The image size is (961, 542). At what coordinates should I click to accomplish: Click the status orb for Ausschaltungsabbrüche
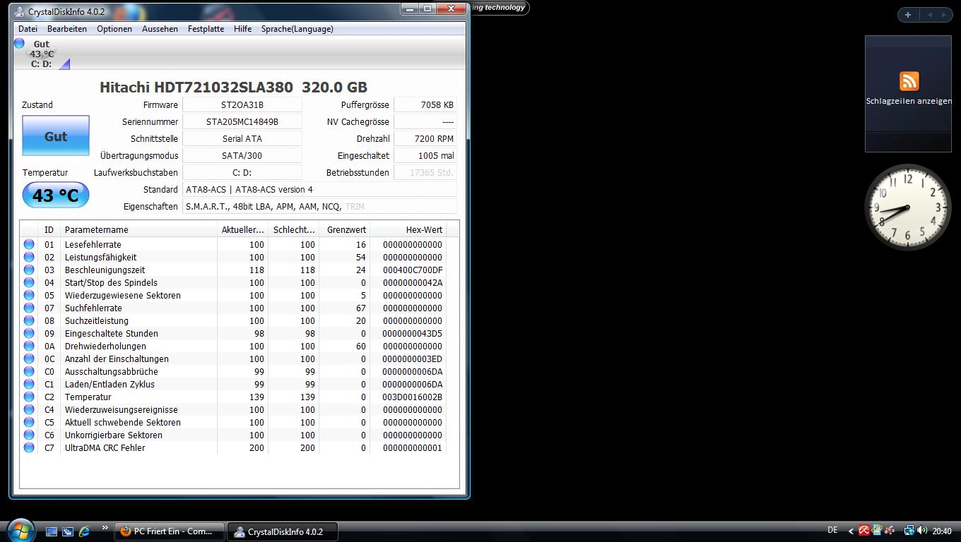tap(29, 371)
